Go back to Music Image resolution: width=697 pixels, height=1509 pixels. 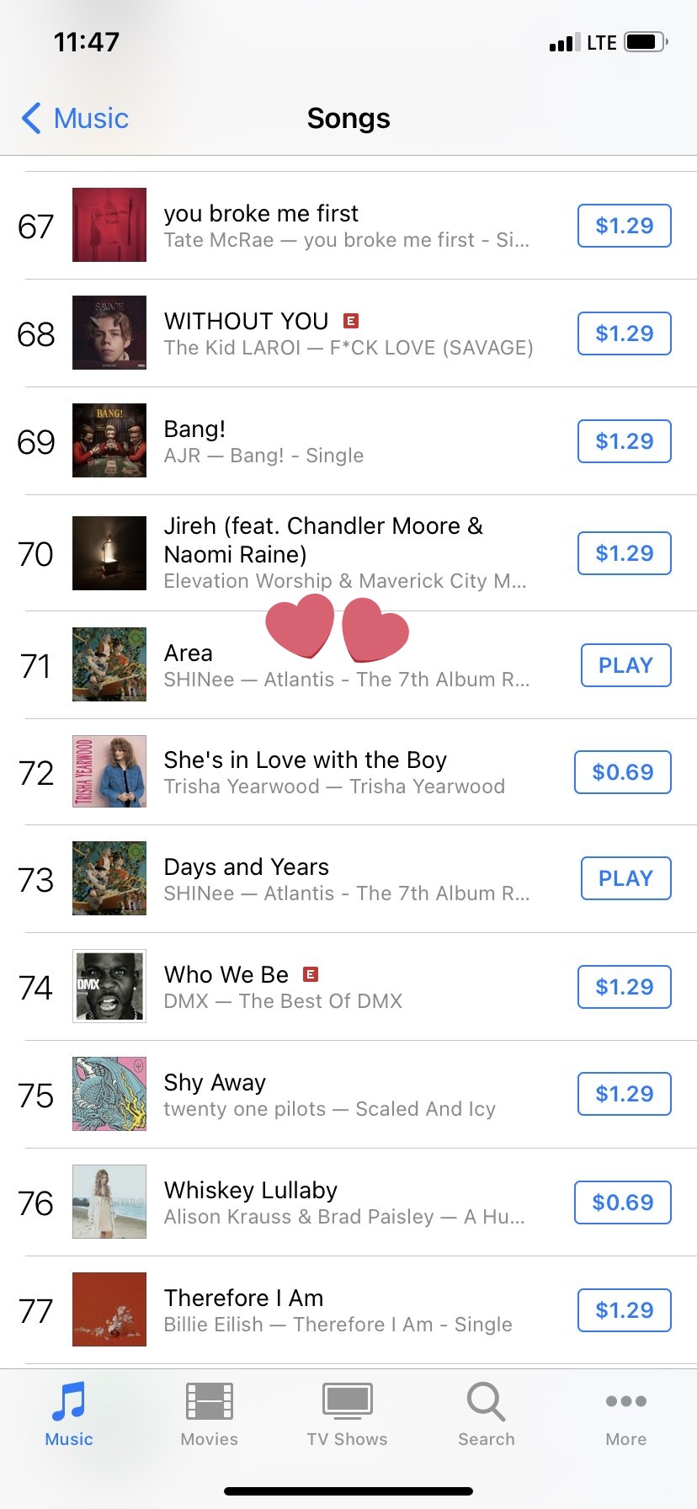pos(75,119)
